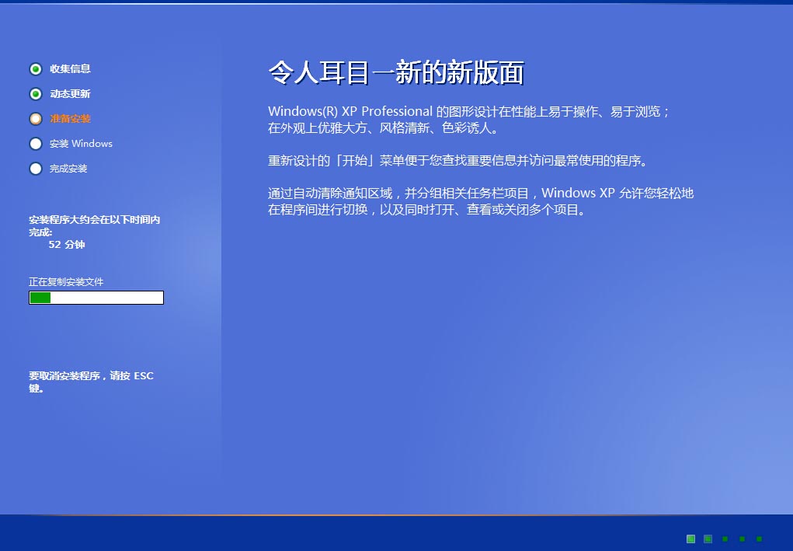Click the second highlighted green square
This screenshot has height=551, width=793.
tap(707, 538)
